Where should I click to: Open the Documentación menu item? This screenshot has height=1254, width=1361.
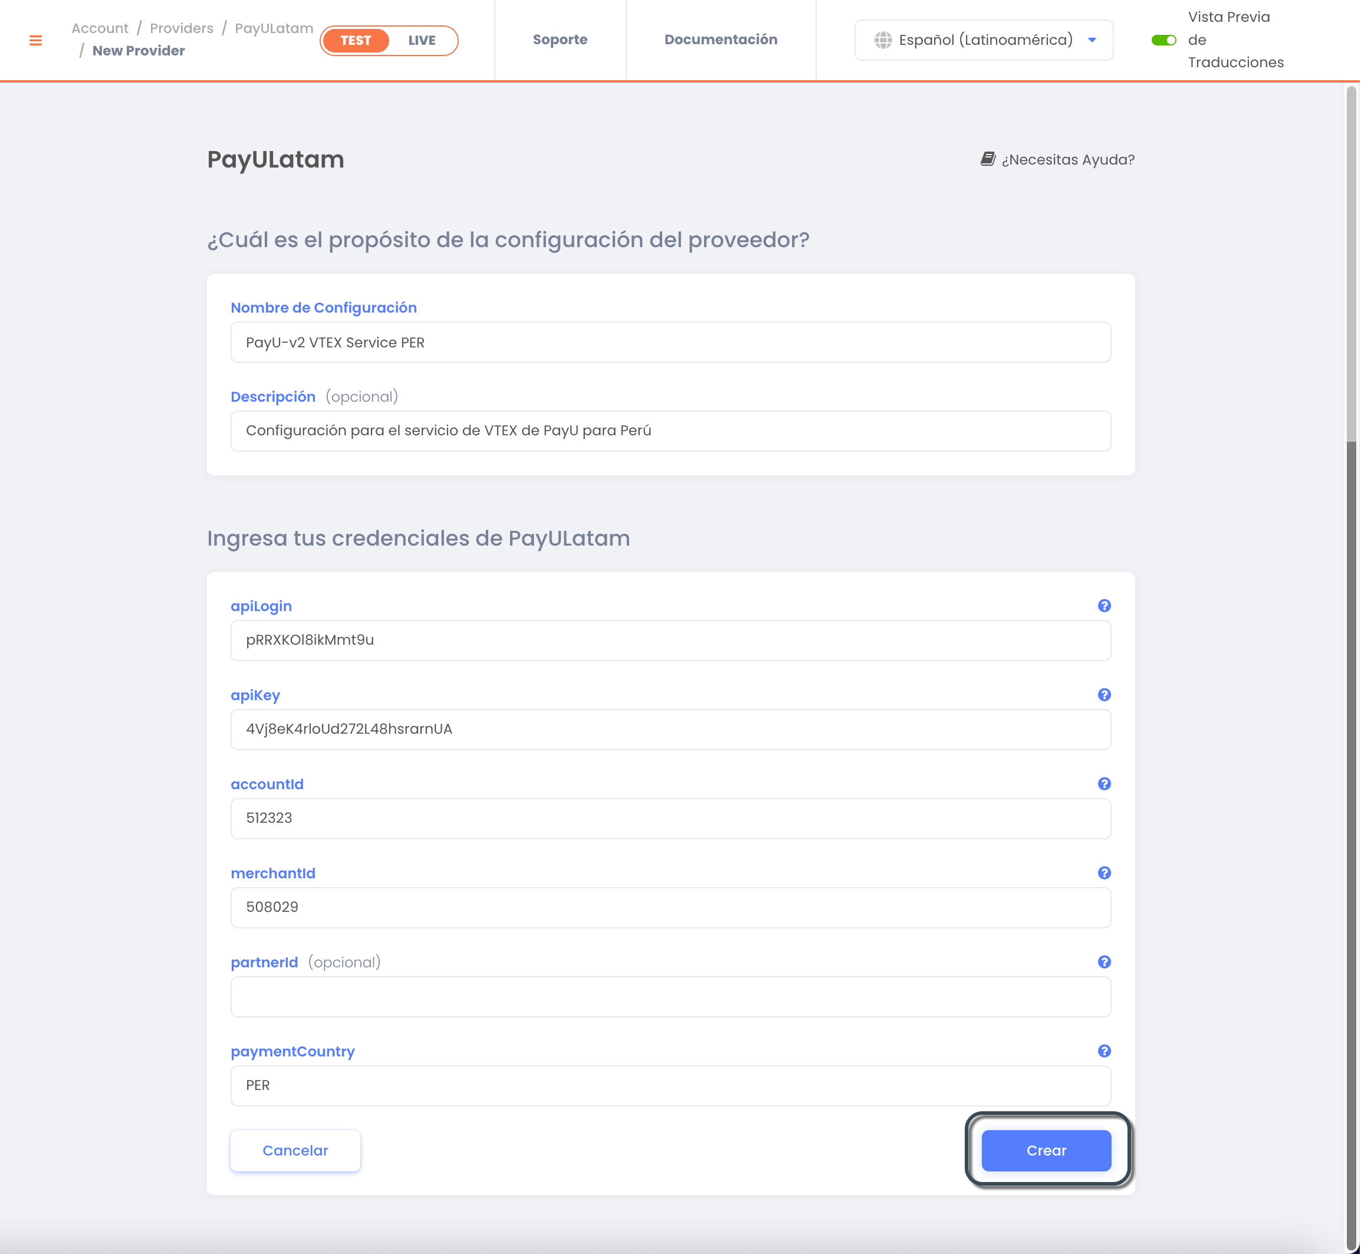click(721, 40)
